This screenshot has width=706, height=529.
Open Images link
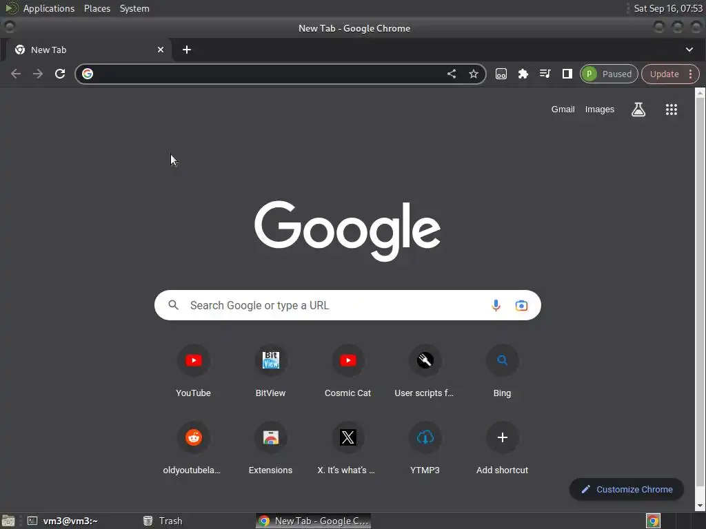click(599, 110)
